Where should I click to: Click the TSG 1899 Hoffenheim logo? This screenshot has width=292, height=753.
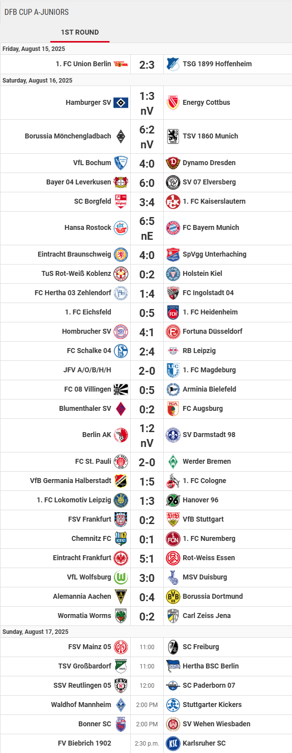[x=173, y=64]
